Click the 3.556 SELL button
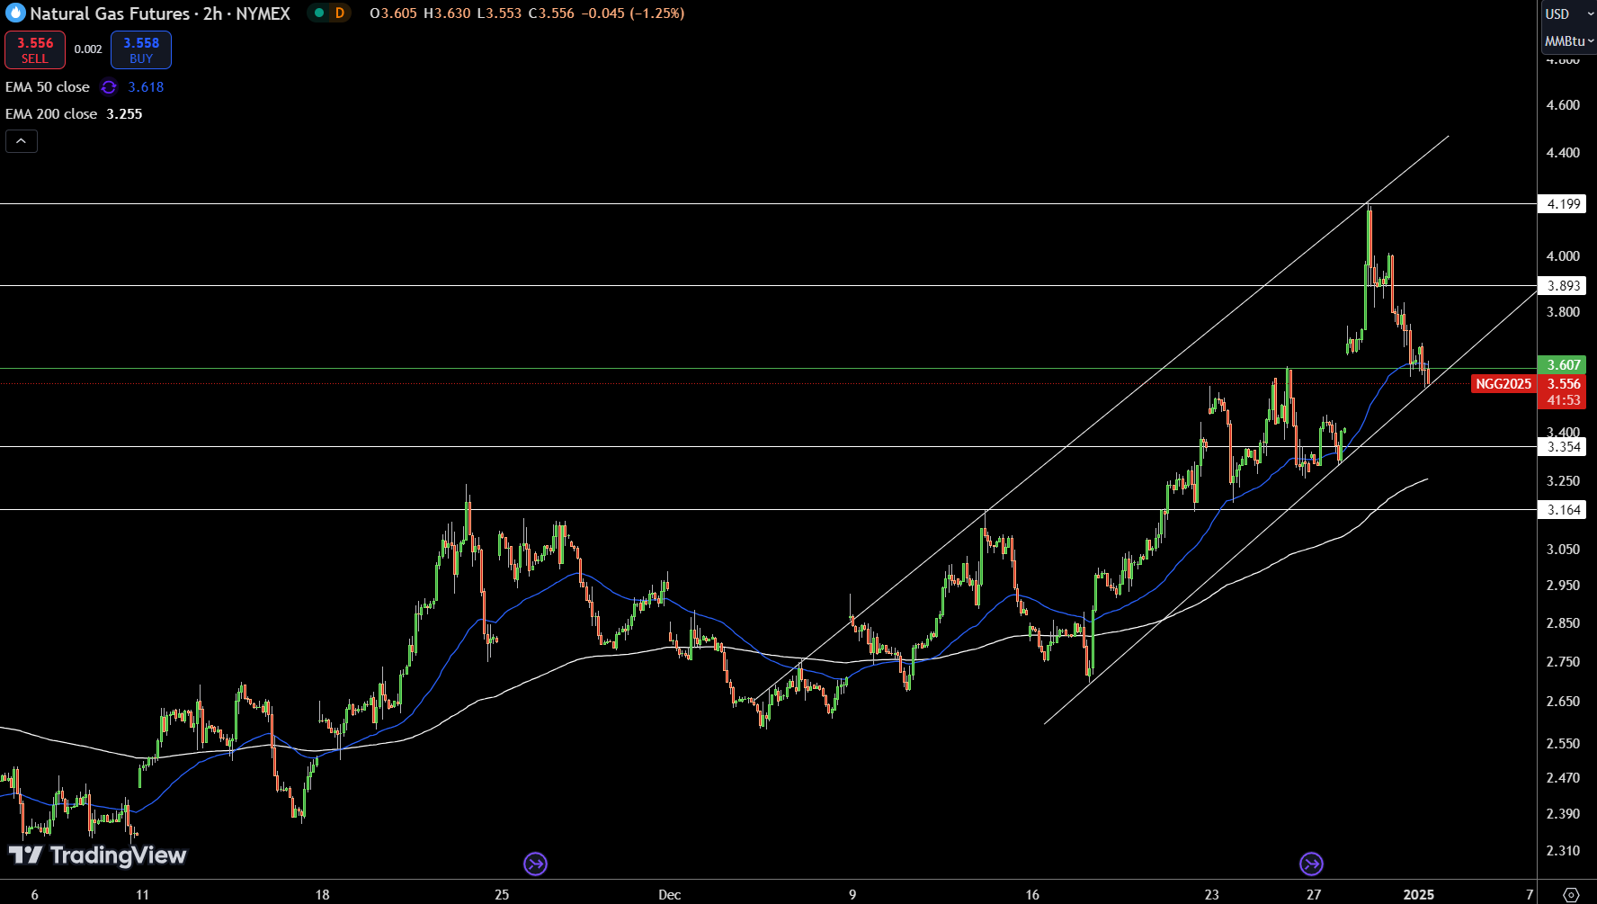Image resolution: width=1597 pixels, height=904 pixels. pos(35,50)
